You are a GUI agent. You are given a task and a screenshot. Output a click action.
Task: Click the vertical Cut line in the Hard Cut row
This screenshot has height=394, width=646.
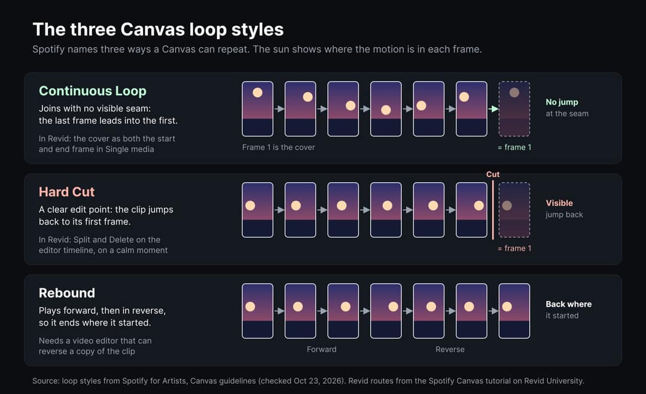pos(493,210)
